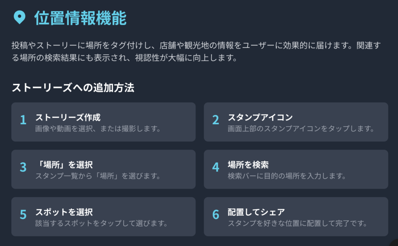
Task: Click the number 1 step badge
Action: [x=23, y=120]
